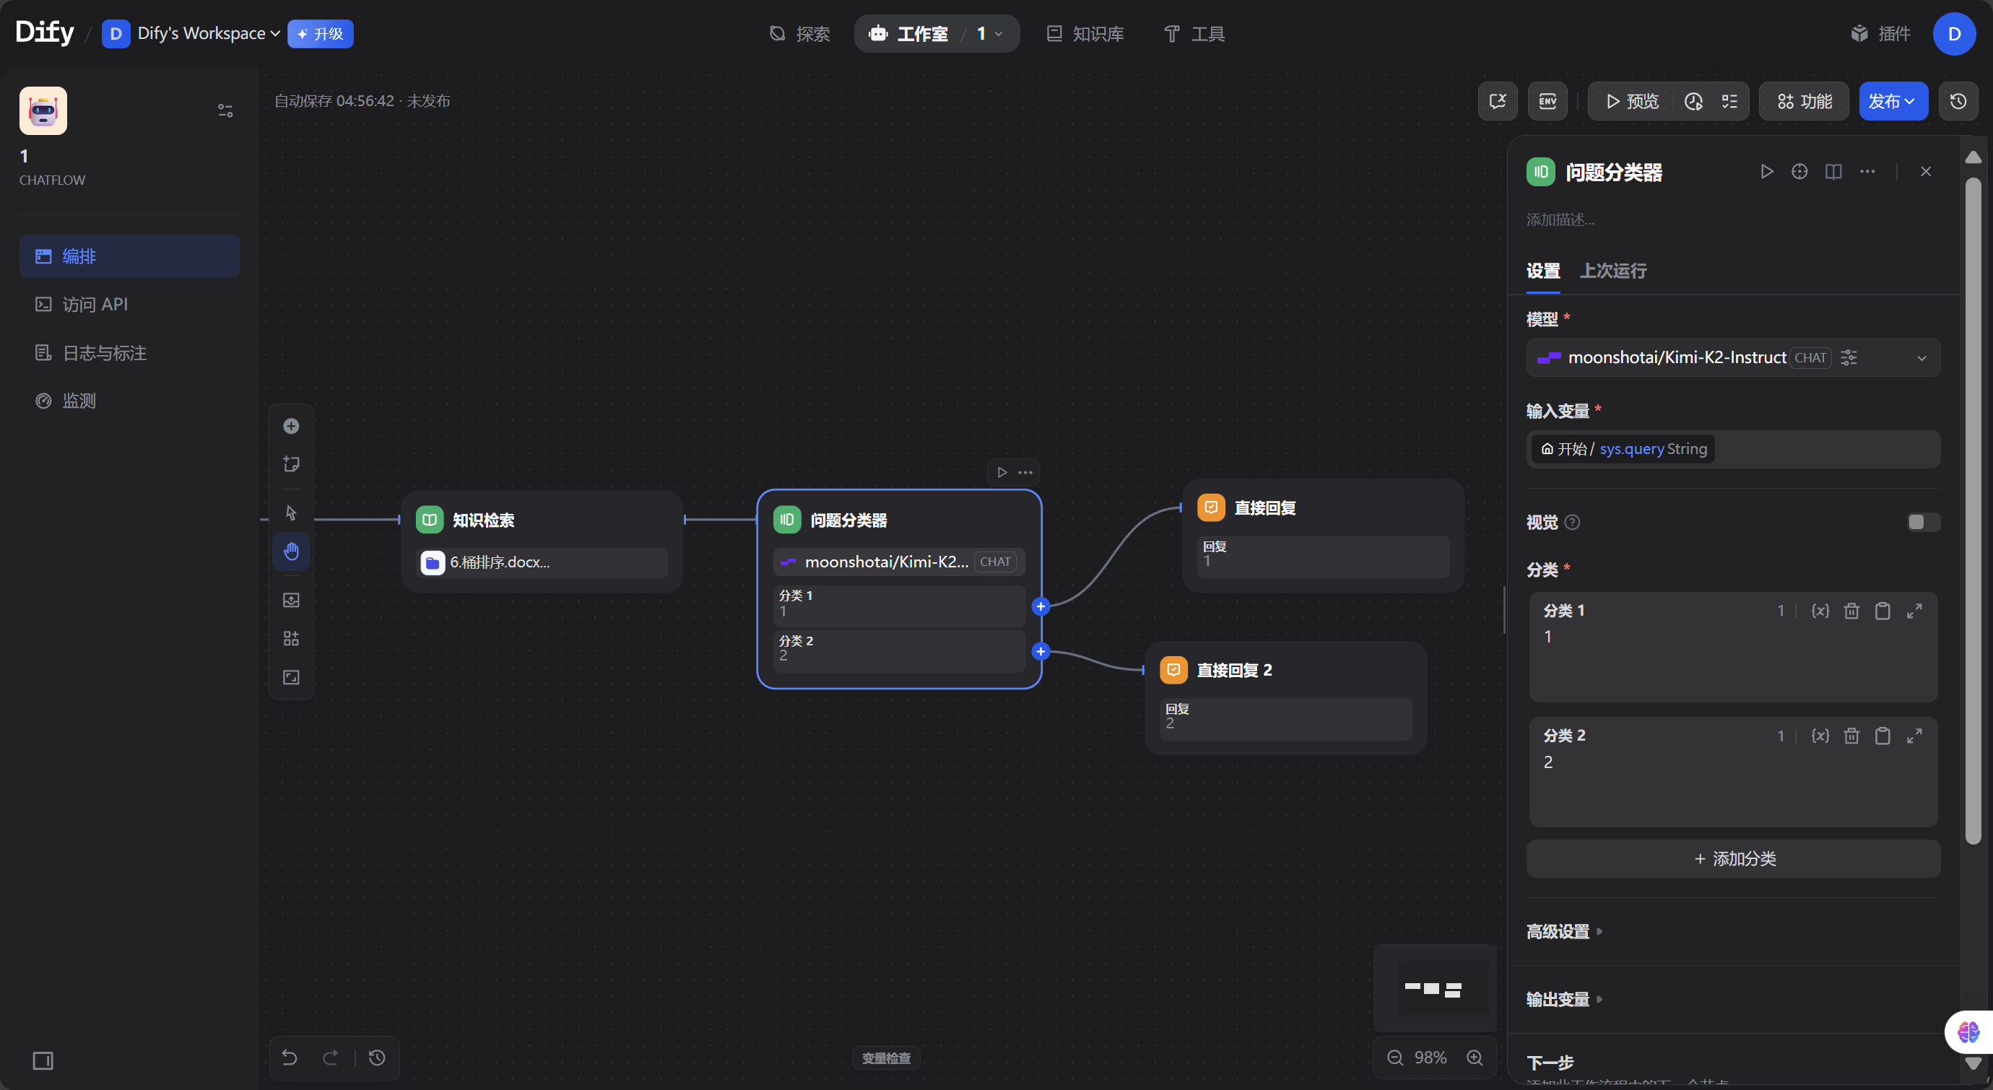The image size is (1993, 1090).
Task: Select the pointer mode tool
Action: 291,512
